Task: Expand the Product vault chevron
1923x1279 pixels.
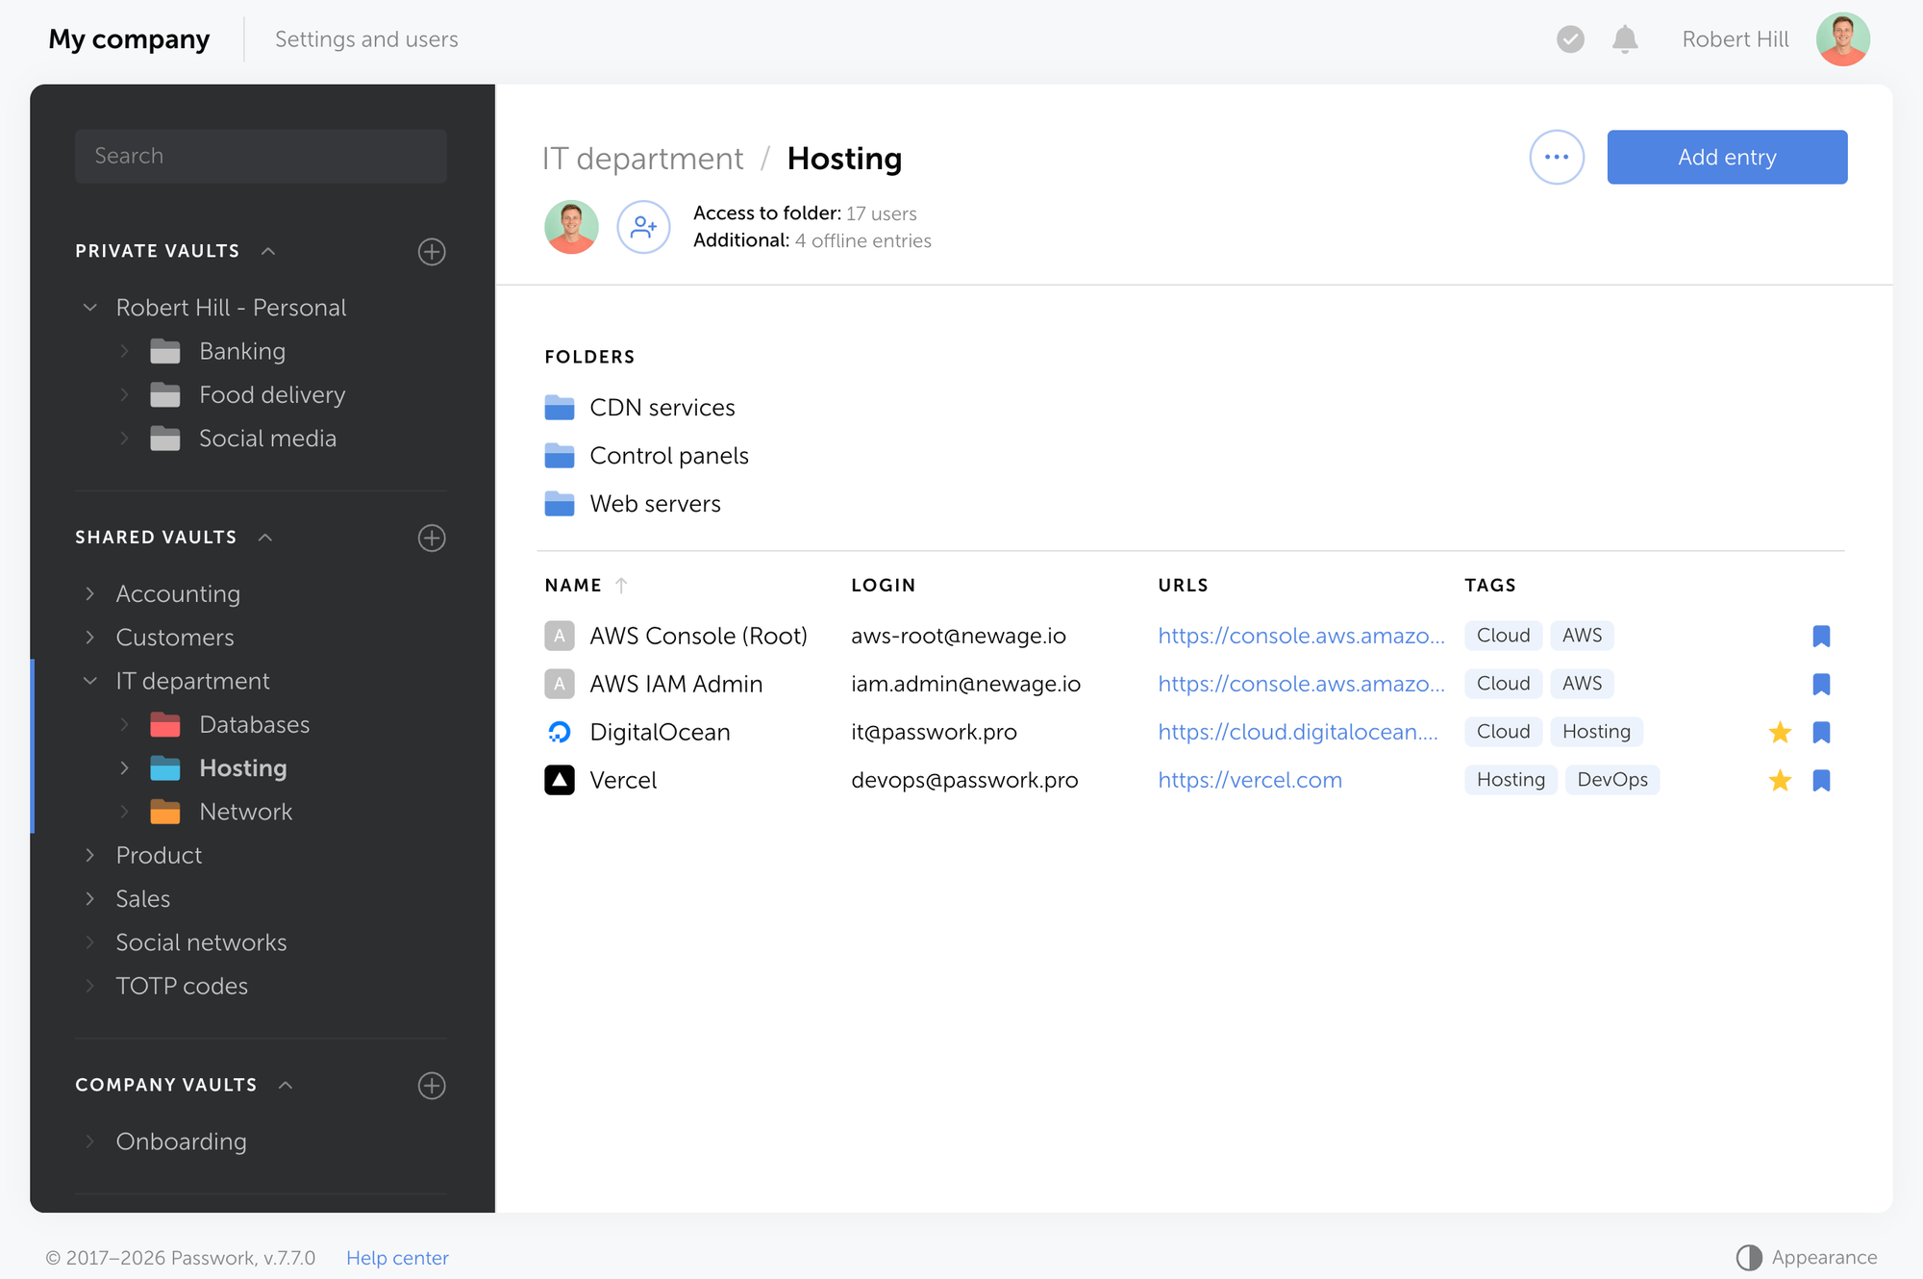Action: [90, 855]
